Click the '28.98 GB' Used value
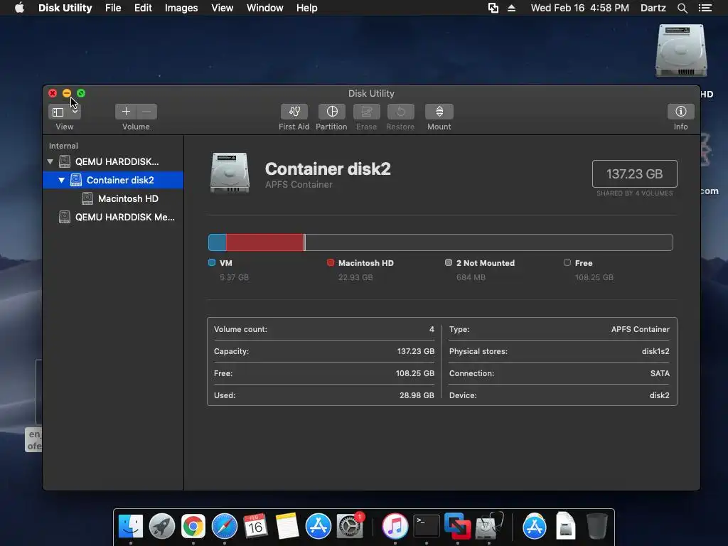 417,395
